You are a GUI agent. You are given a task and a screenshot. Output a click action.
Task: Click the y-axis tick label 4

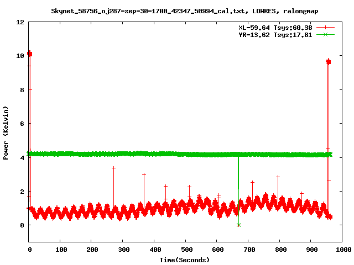(x=22, y=158)
